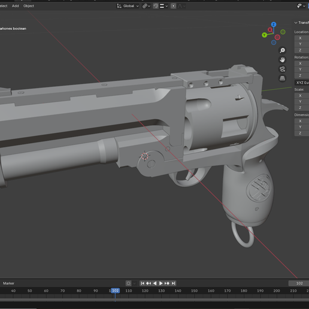Click the current frame field showing 102
The height and width of the screenshot is (309, 309).
[x=299, y=283]
